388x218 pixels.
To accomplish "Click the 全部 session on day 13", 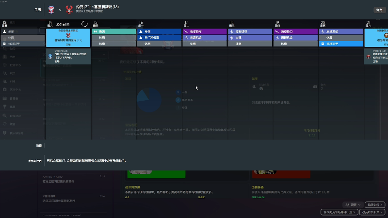I will tap(23, 31).
